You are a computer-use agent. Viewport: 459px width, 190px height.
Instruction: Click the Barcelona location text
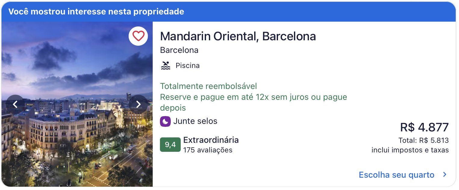(179, 50)
